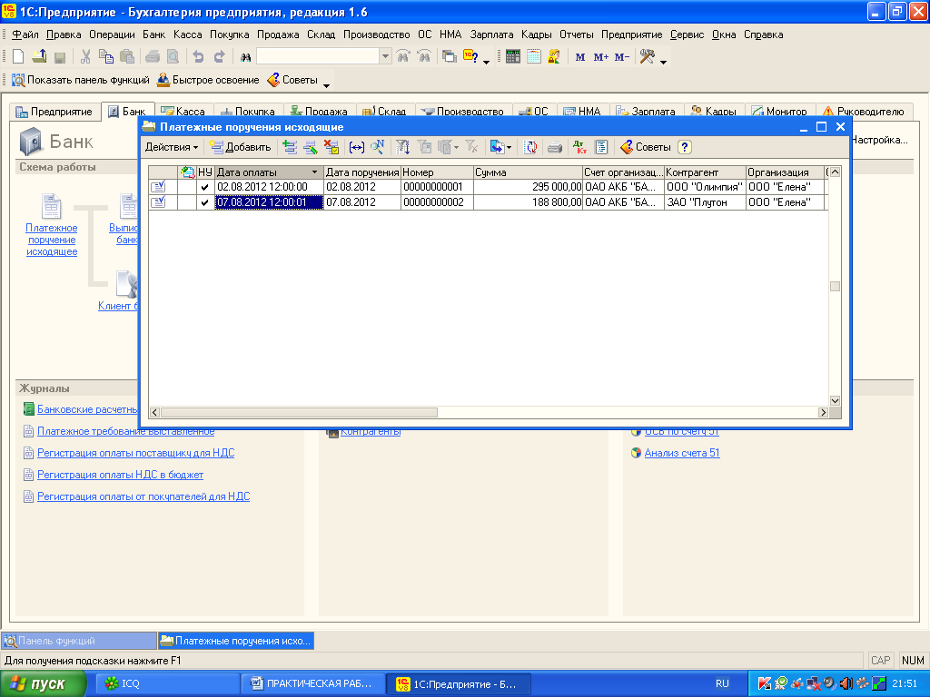Image resolution: width=930 pixels, height=697 pixels.
Task: Open Анализ счета 51 link
Action: click(x=681, y=453)
